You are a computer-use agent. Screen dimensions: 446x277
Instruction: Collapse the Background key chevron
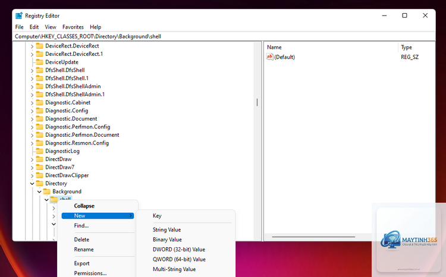[x=39, y=191]
